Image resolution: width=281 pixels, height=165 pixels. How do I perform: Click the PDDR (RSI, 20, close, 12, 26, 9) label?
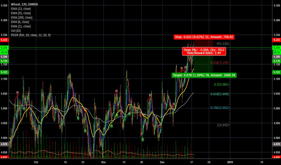tap(31, 35)
